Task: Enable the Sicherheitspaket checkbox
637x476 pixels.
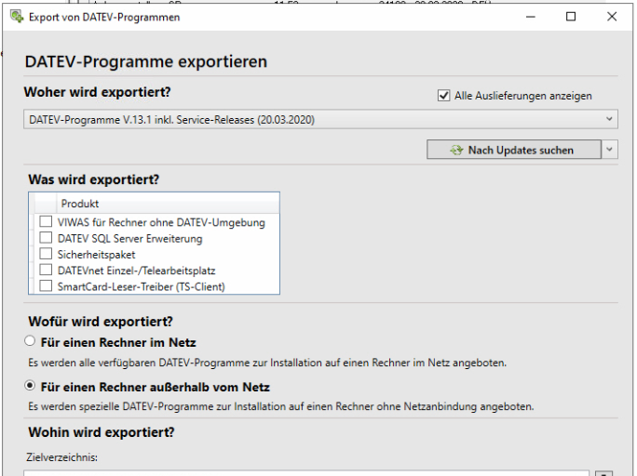Action: (46, 254)
